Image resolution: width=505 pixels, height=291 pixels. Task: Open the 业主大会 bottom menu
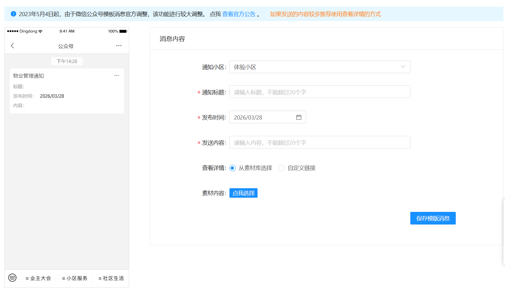pos(38,278)
